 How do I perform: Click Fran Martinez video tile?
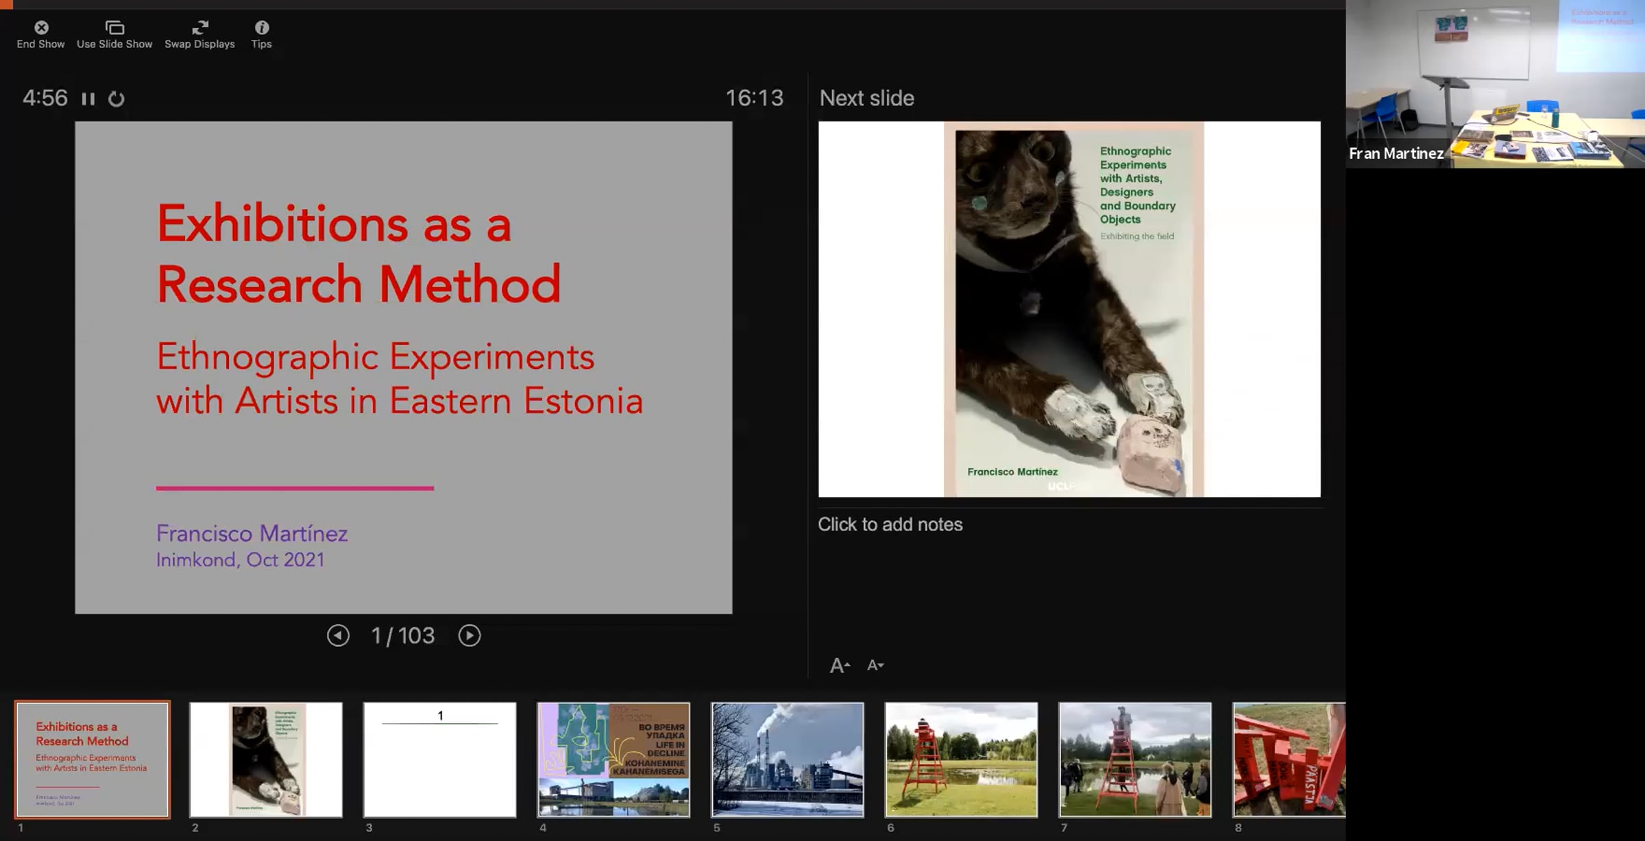pyautogui.click(x=1495, y=84)
